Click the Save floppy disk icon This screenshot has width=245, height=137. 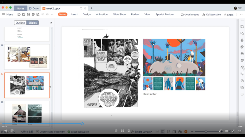(x=23, y=15)
